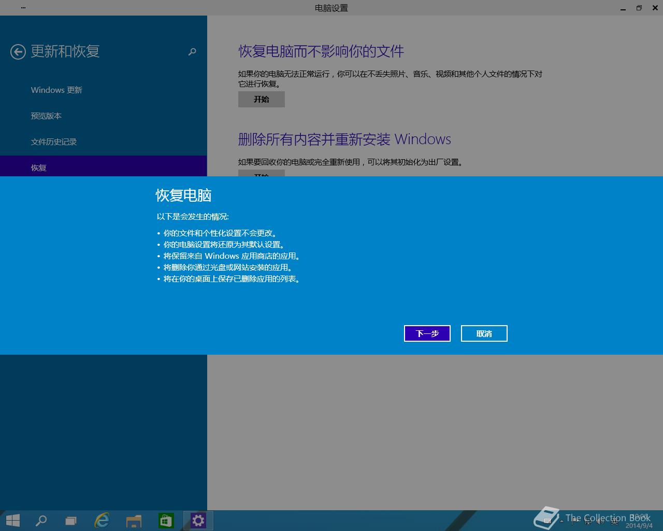
Task: Click 下一步 in the 恢复电脑 dialog
Action: click(x=427, y=333)
